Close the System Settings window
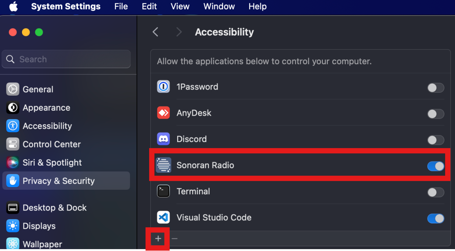The height and width of the screenshot is (251, 455). [13, 33]
